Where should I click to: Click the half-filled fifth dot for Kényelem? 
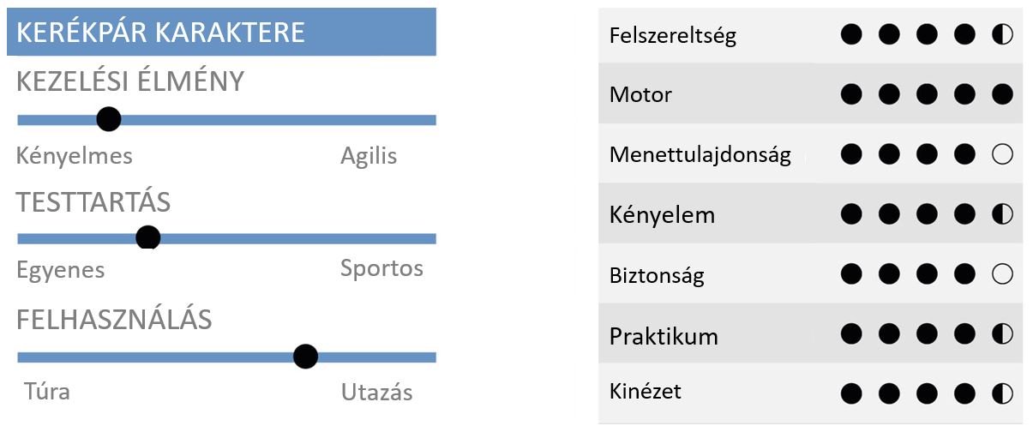click(x=1002, y=214)
